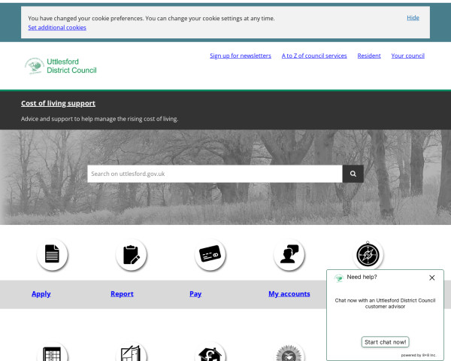
Task: Open the My accounts link
Action: (x=289, y=294)
